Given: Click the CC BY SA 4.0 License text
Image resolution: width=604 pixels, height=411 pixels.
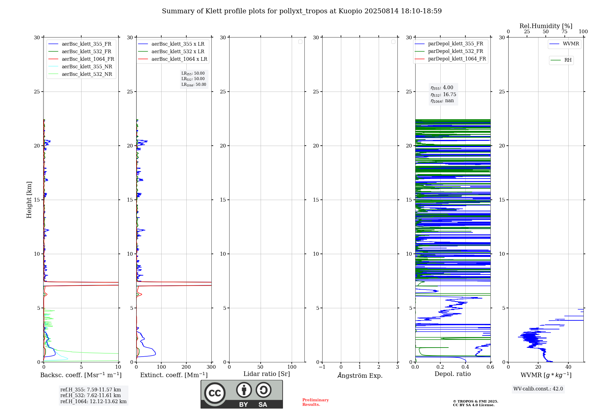Looking at the screenshot, I should (474, 405).
